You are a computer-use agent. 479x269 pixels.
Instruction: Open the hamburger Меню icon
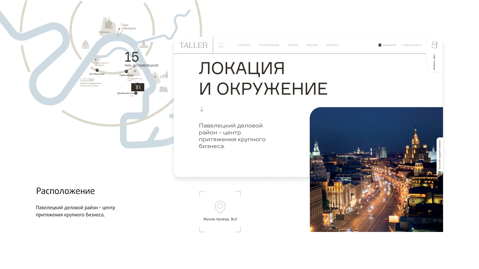[222, 45]
